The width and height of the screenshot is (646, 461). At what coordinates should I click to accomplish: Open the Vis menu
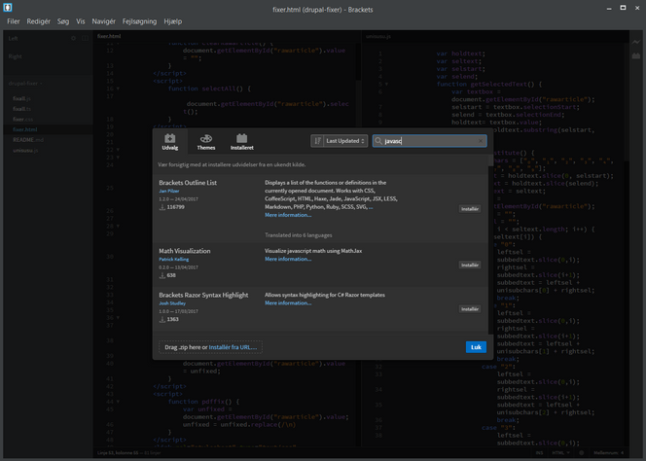click(x=81, y=21)
